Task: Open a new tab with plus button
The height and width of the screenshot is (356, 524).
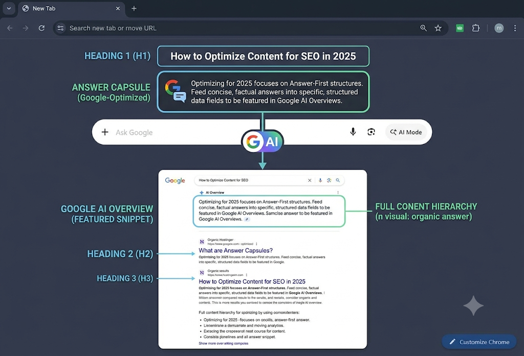Action: tap(134, 8)
